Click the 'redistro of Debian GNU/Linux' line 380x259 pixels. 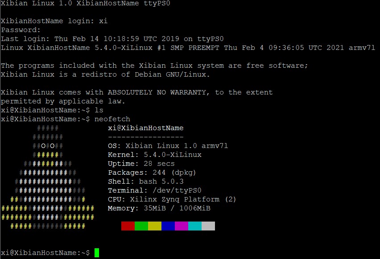pyautogui.click(x=105, y=74)
